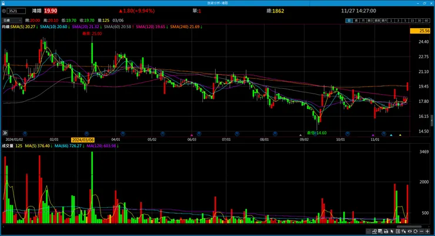Switch to the 月 monthly timeframe
435x236 pixels.
(363, 21)
